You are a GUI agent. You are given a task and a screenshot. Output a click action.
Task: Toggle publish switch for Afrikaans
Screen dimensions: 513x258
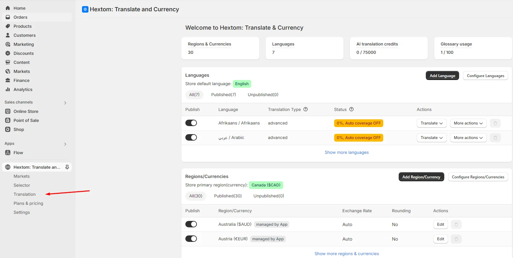tap(191, 123)
